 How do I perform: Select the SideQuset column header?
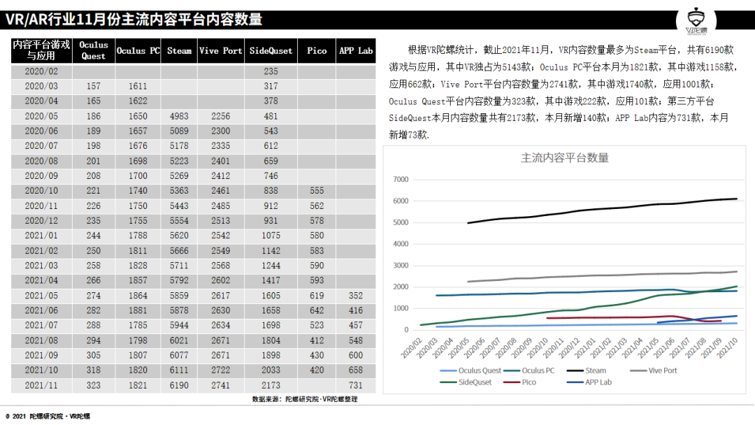pyautogui.click(x=271, y=50)
